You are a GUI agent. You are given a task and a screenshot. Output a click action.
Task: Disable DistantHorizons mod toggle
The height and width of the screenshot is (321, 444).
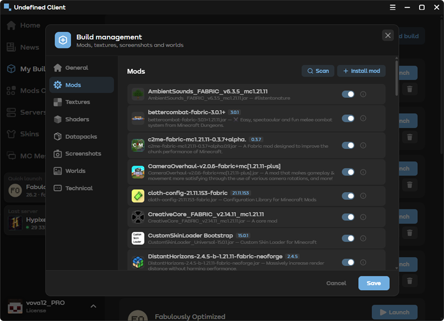348,262
